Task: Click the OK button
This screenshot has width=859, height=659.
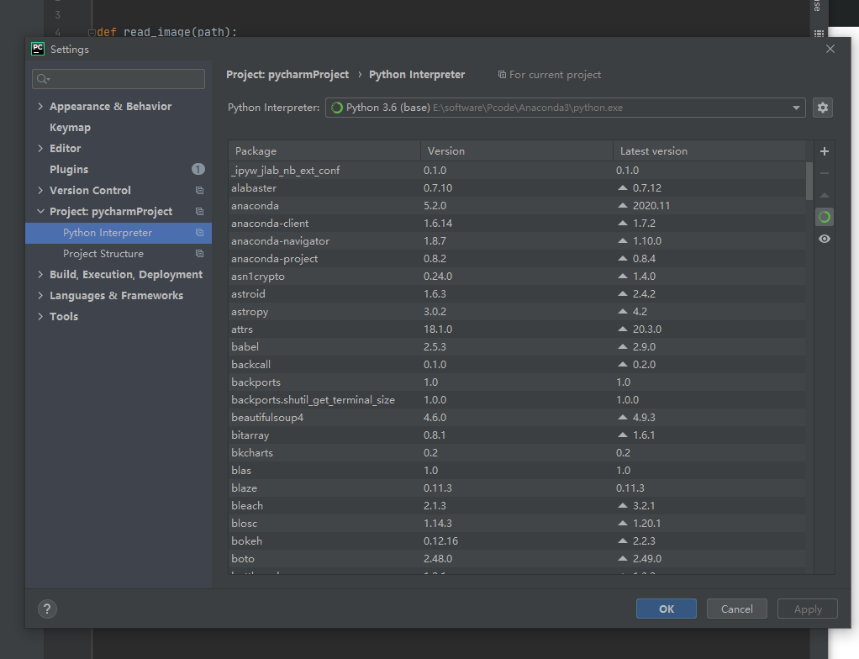Action: (x=667, y=609)
